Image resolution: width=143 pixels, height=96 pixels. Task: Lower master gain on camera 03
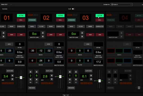point(82,37)
